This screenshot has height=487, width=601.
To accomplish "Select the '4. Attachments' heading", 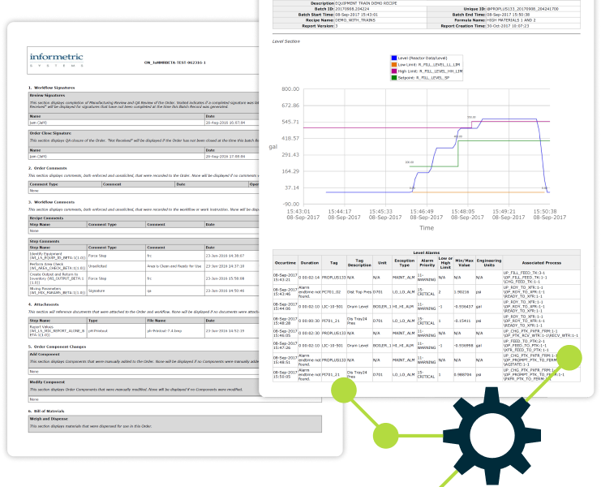I will coord(43,304).
